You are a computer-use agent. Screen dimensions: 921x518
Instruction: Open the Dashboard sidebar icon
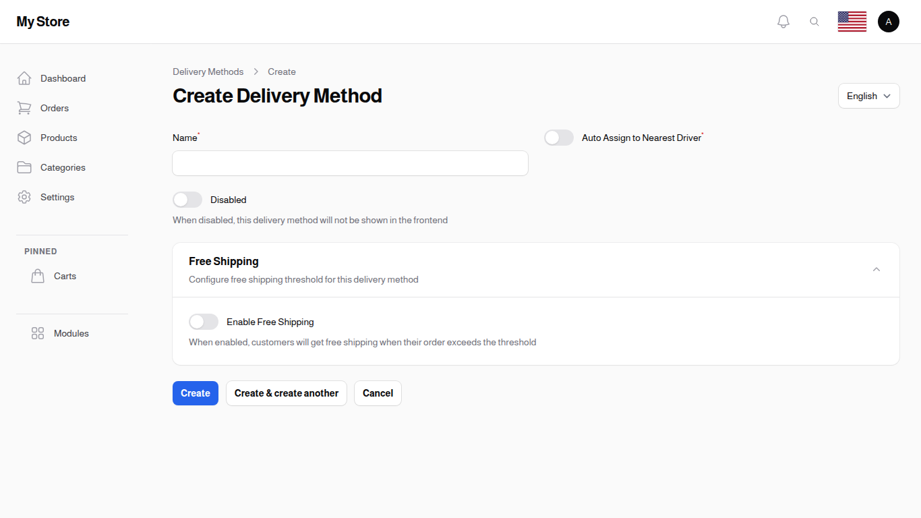pos(24,78)
